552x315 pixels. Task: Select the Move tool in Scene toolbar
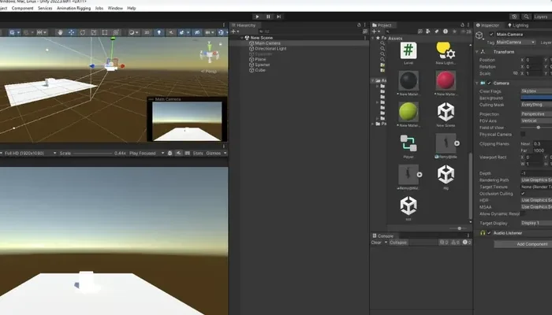[72, 32]
